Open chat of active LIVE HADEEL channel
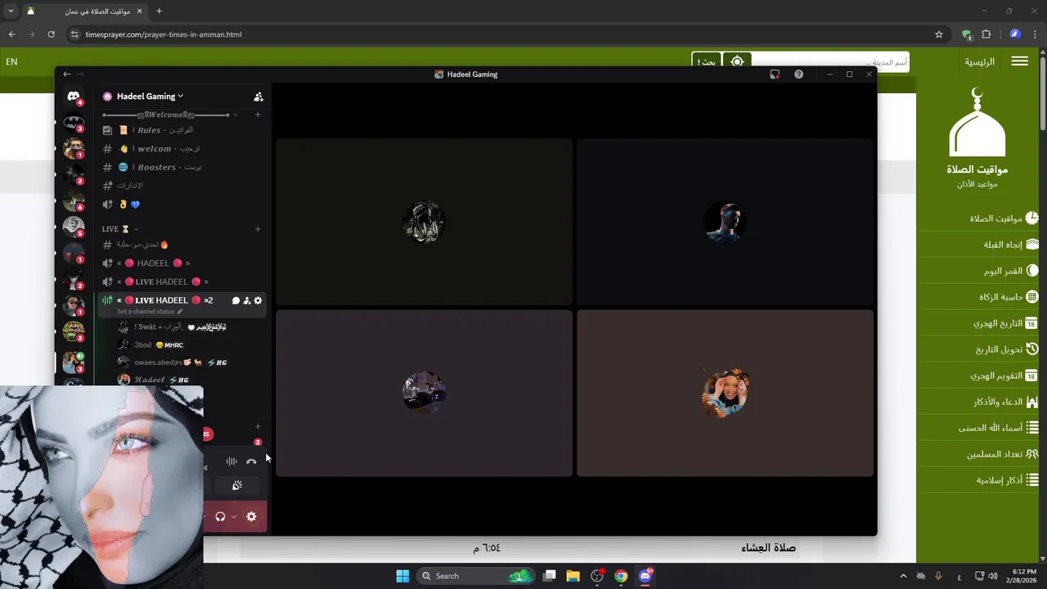The height and width of the screenshot is (589, 1047). (x=236, y=300)
